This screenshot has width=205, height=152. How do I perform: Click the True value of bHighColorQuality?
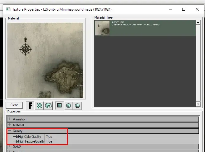coord(49,137)
